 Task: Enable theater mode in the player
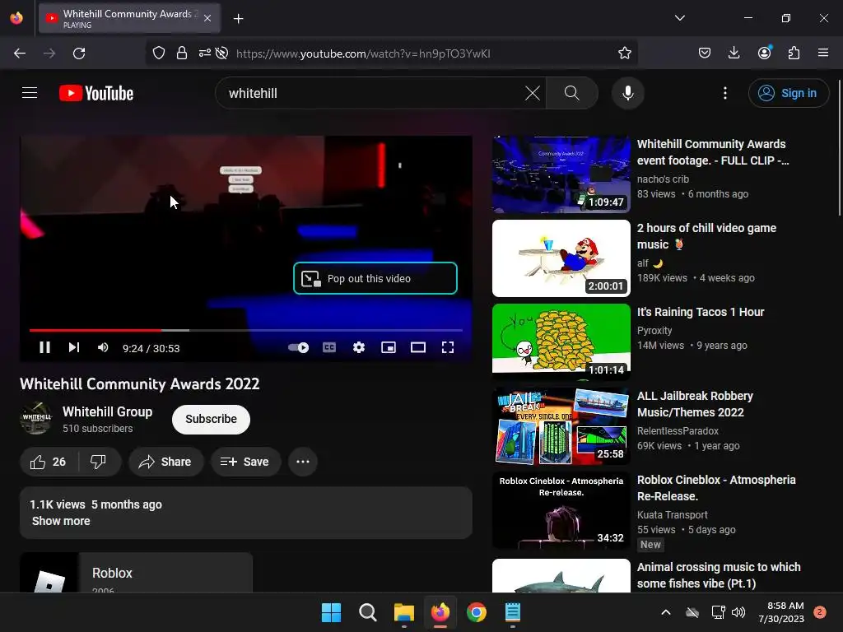click(417, 348)
